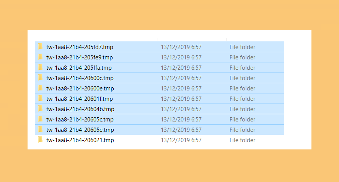Select folder icon for tw-1aa8-21b4-20604b.tmp
The width and height of the screenshot is (339, 182).
(40, 109)
